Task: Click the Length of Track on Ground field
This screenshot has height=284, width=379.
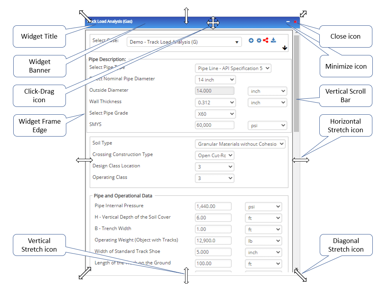Action: pos(213,263)
